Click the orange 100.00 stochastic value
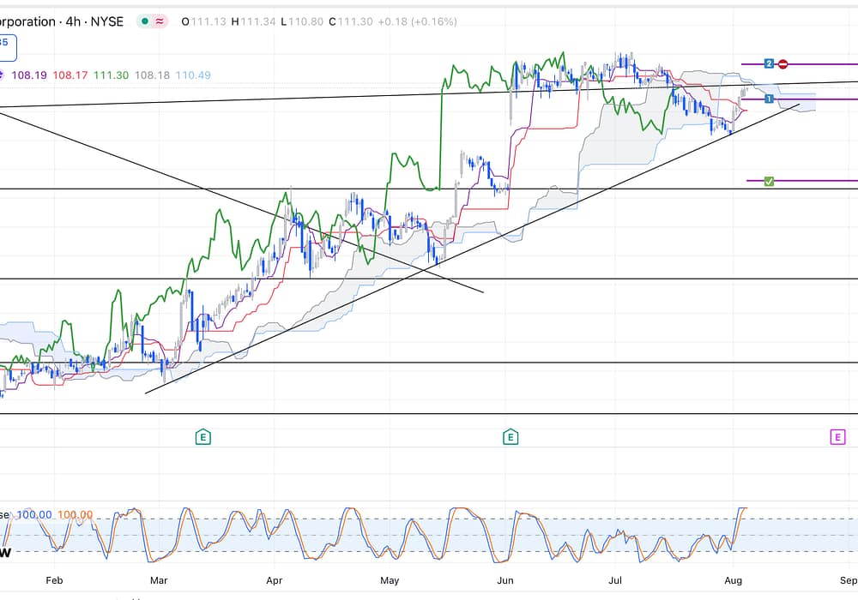 [x=76, y=515]
